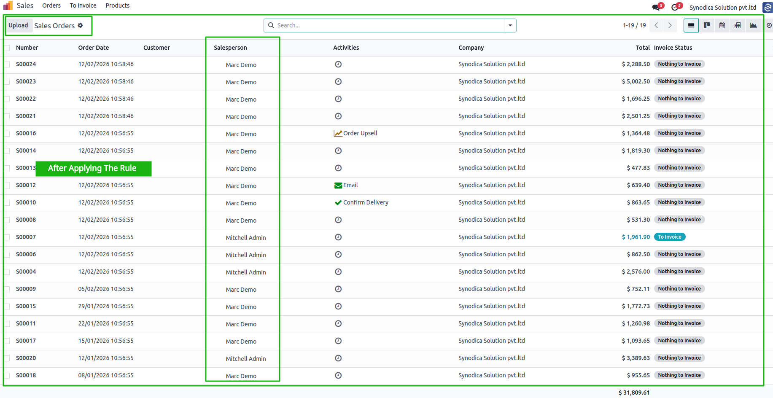Image resolution: width=773 pixels, height=398 pixels.
Task: Switch to the kanban view icon
Action: [x=707, y=25]
